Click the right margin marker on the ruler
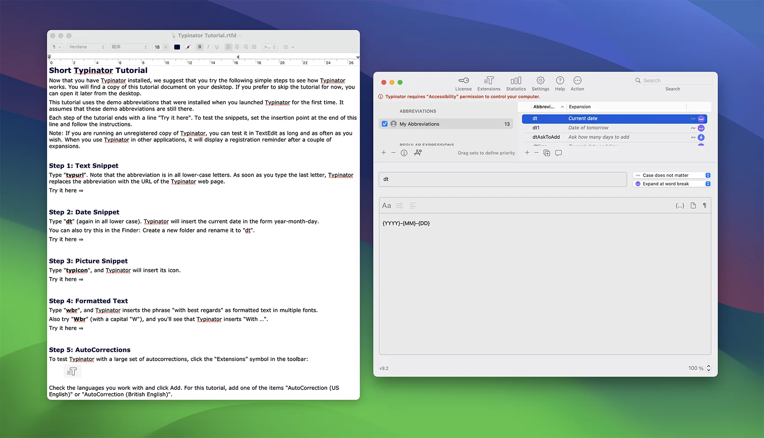Screen dimensions: 764x438 358,58
